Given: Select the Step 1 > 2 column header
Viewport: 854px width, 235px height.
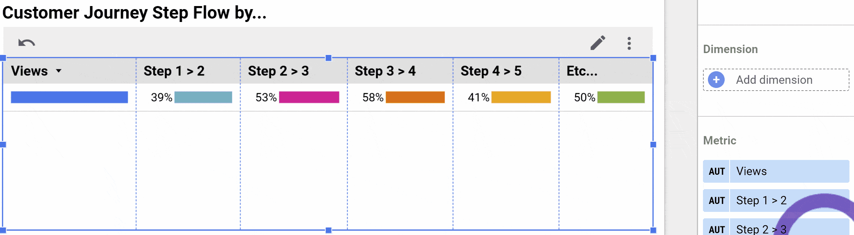Looking at the screenshot, I should (188, 71).
